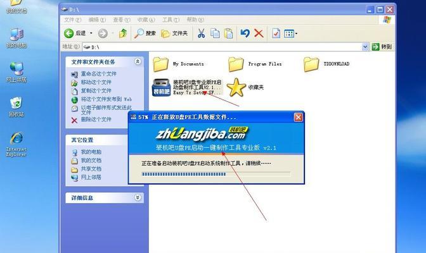This screenshot has height=253, width=426.
Task: Click the Paste clipboard icon
Action: [228, 34]
